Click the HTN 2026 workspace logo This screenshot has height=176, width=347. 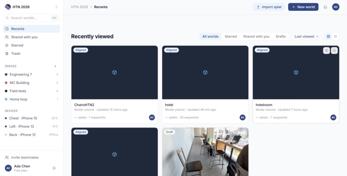(8, 7)
